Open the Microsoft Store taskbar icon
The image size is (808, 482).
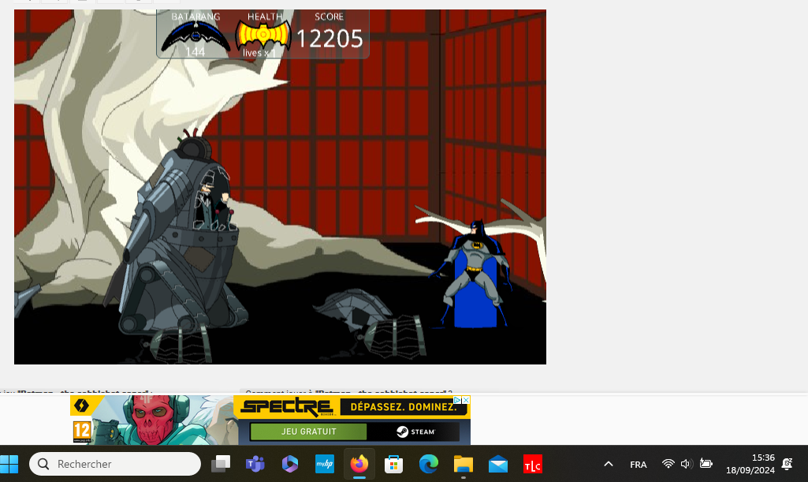(393, 464)
